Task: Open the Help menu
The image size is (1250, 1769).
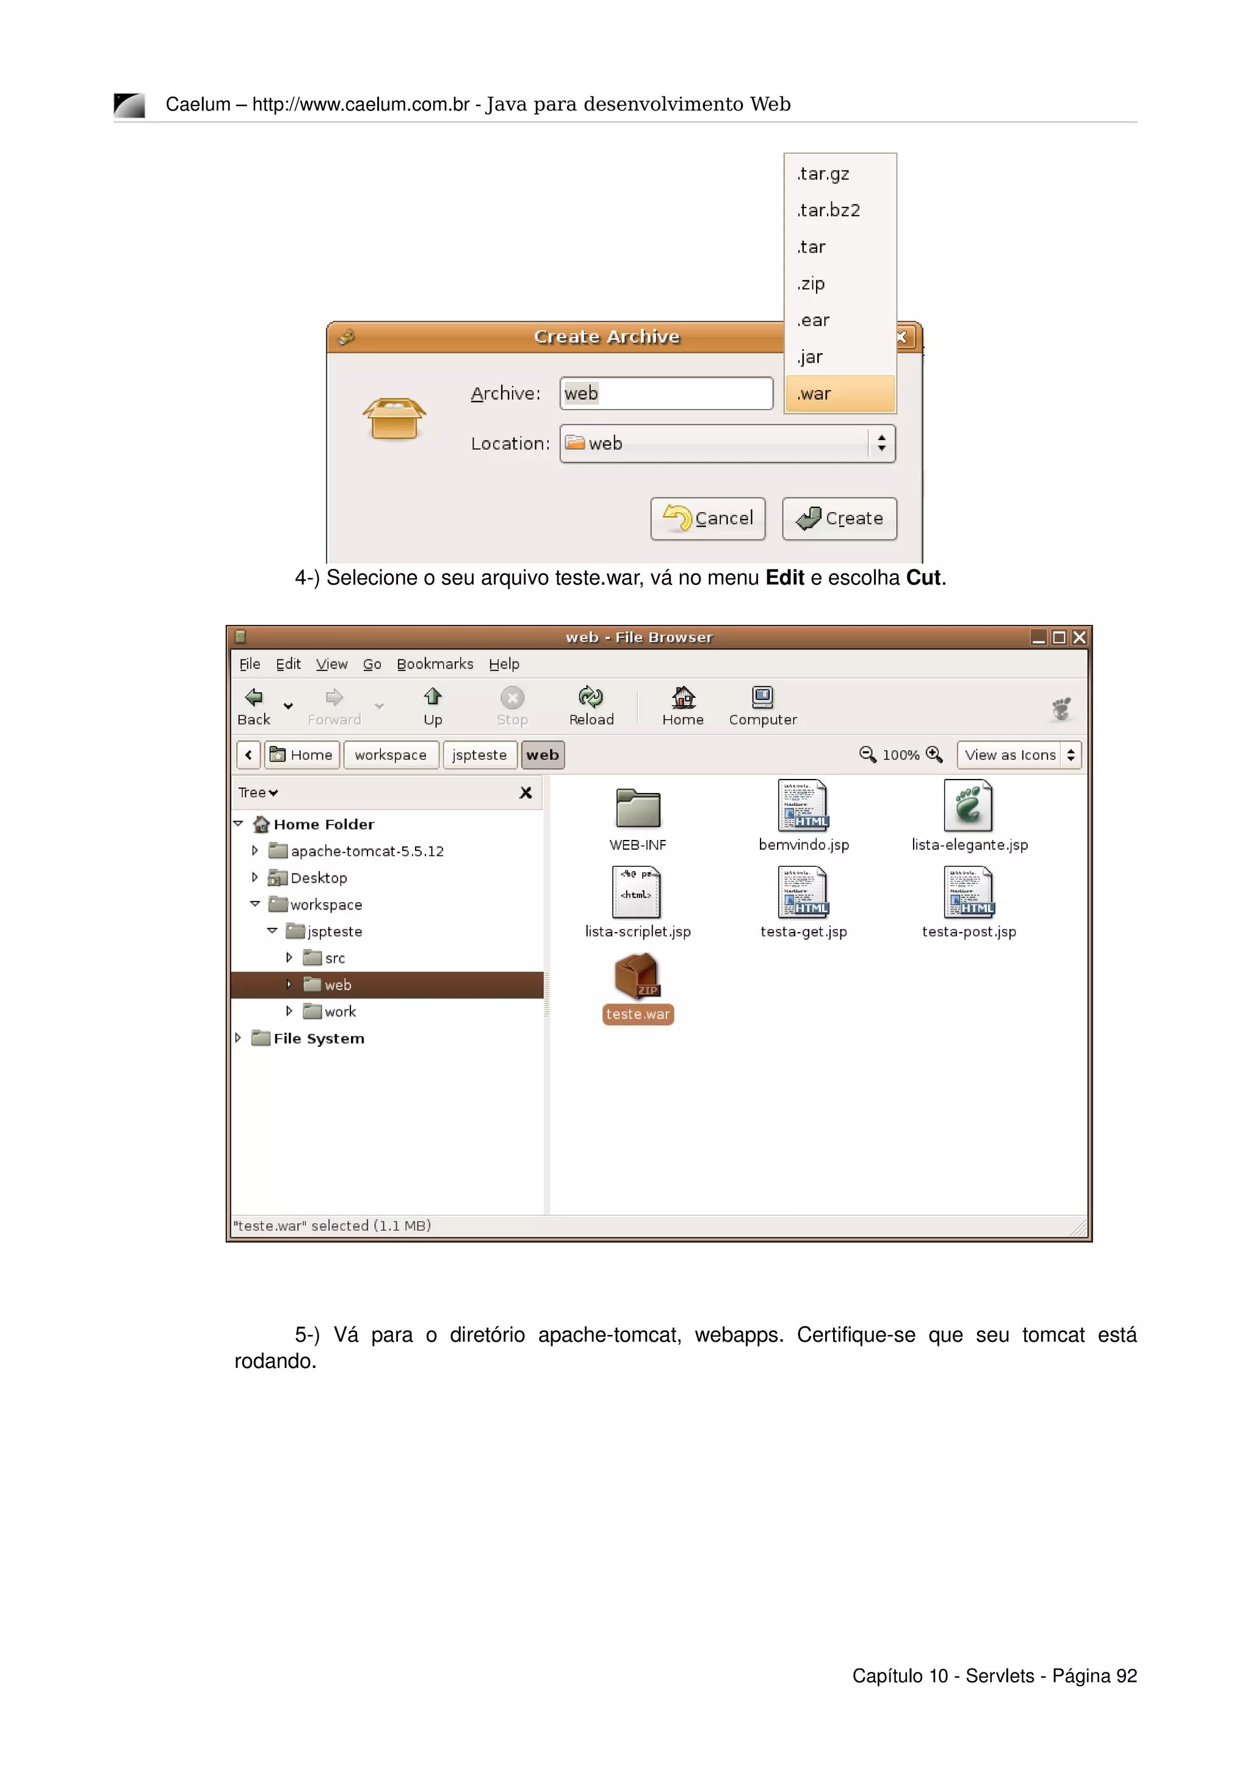Action: (x=505, y=664)
